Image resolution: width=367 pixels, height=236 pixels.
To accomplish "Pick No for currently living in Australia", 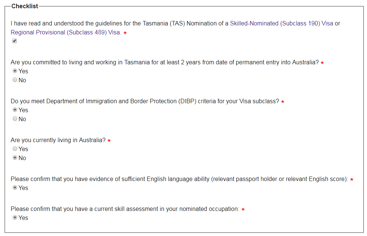I will (x=15, y=158).
